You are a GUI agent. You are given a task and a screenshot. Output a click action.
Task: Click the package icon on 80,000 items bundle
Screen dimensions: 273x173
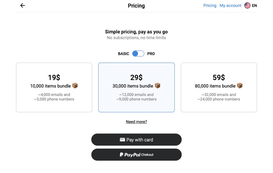pos(240,85)
